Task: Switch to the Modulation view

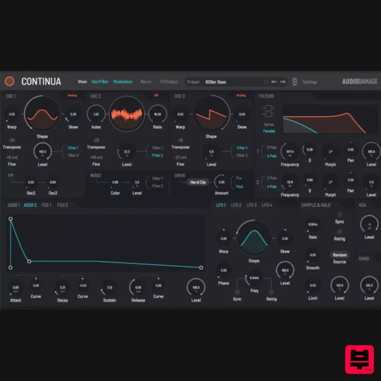Action: [x=123, y=81]
